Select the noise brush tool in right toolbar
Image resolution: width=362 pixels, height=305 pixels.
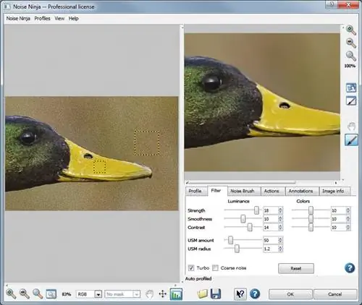[x=351, y=140]
